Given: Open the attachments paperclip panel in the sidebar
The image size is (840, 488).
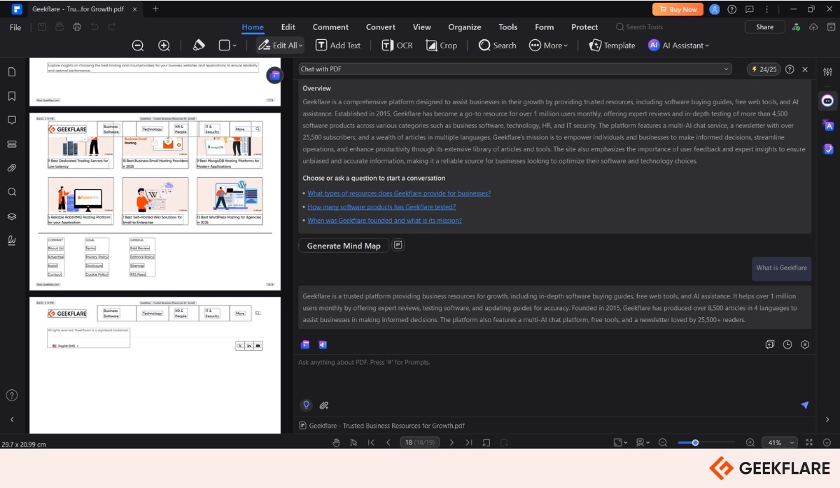Looking at the screenshot, I should (x=12, y=168).
